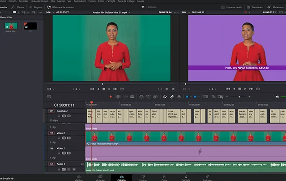Solo the Audio 1 track
The height and width of the screenshot is (181, 286).
click(69, 170)
